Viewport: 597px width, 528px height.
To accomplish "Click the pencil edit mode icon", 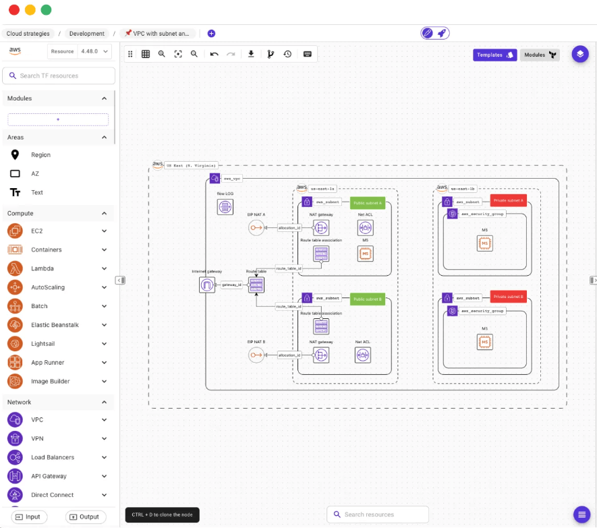I will 428,33.
